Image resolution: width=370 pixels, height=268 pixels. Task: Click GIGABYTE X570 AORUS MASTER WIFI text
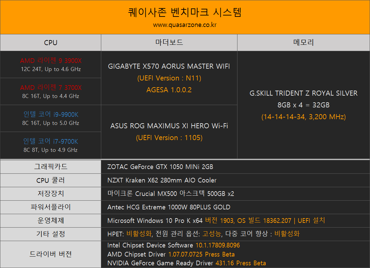169,66
